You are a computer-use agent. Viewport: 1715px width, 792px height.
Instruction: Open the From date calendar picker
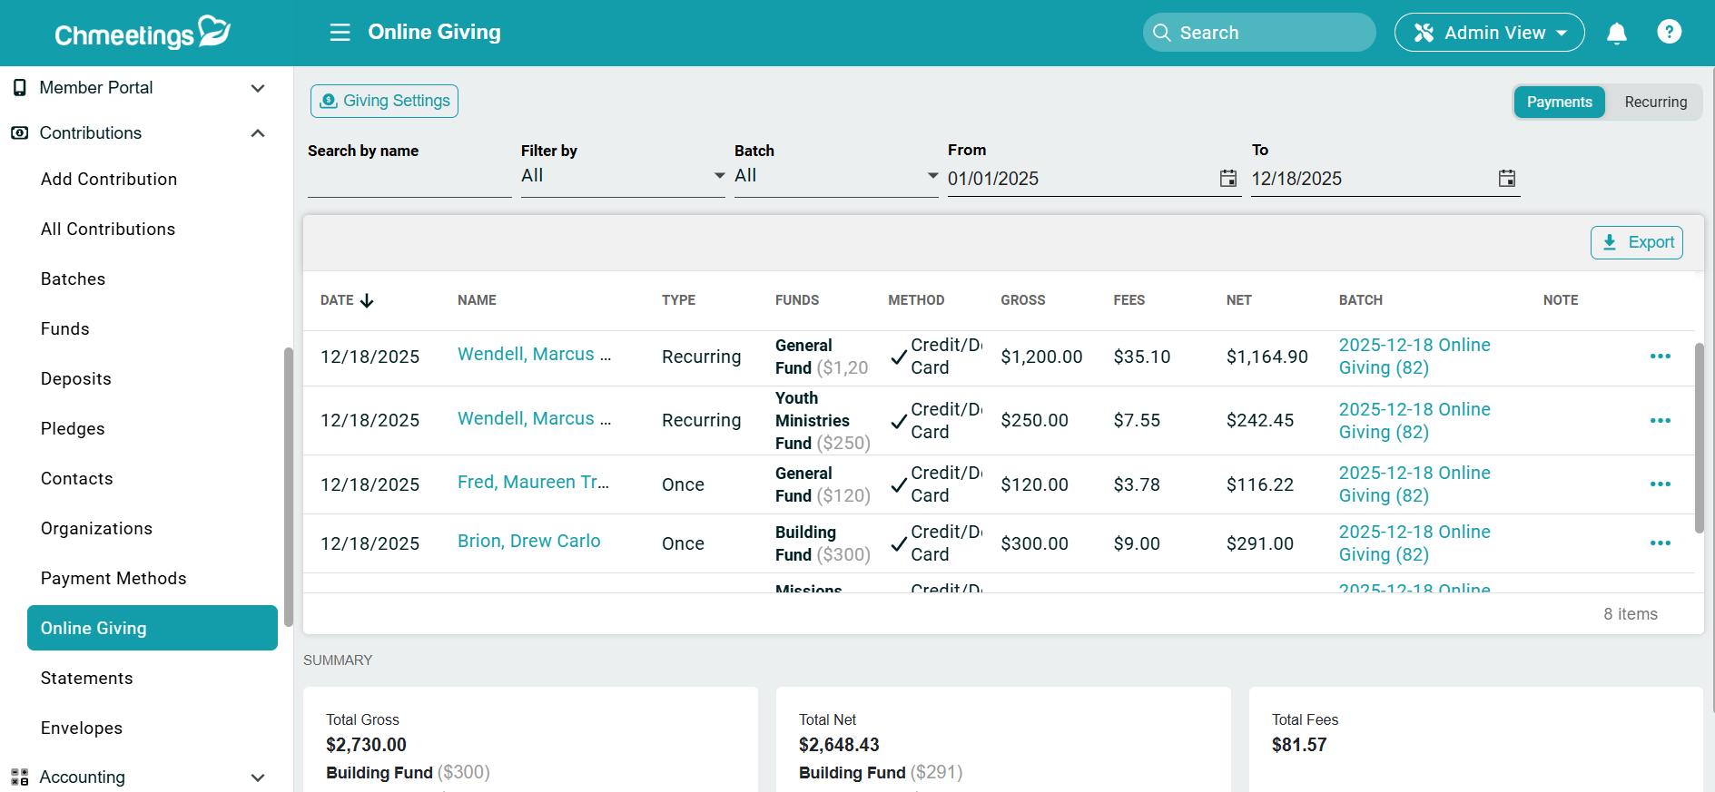[1227, 179]
